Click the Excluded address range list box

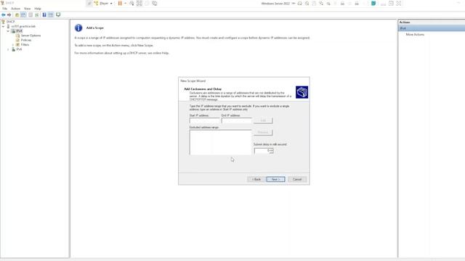pyautogui.click(x=220, y=142)
